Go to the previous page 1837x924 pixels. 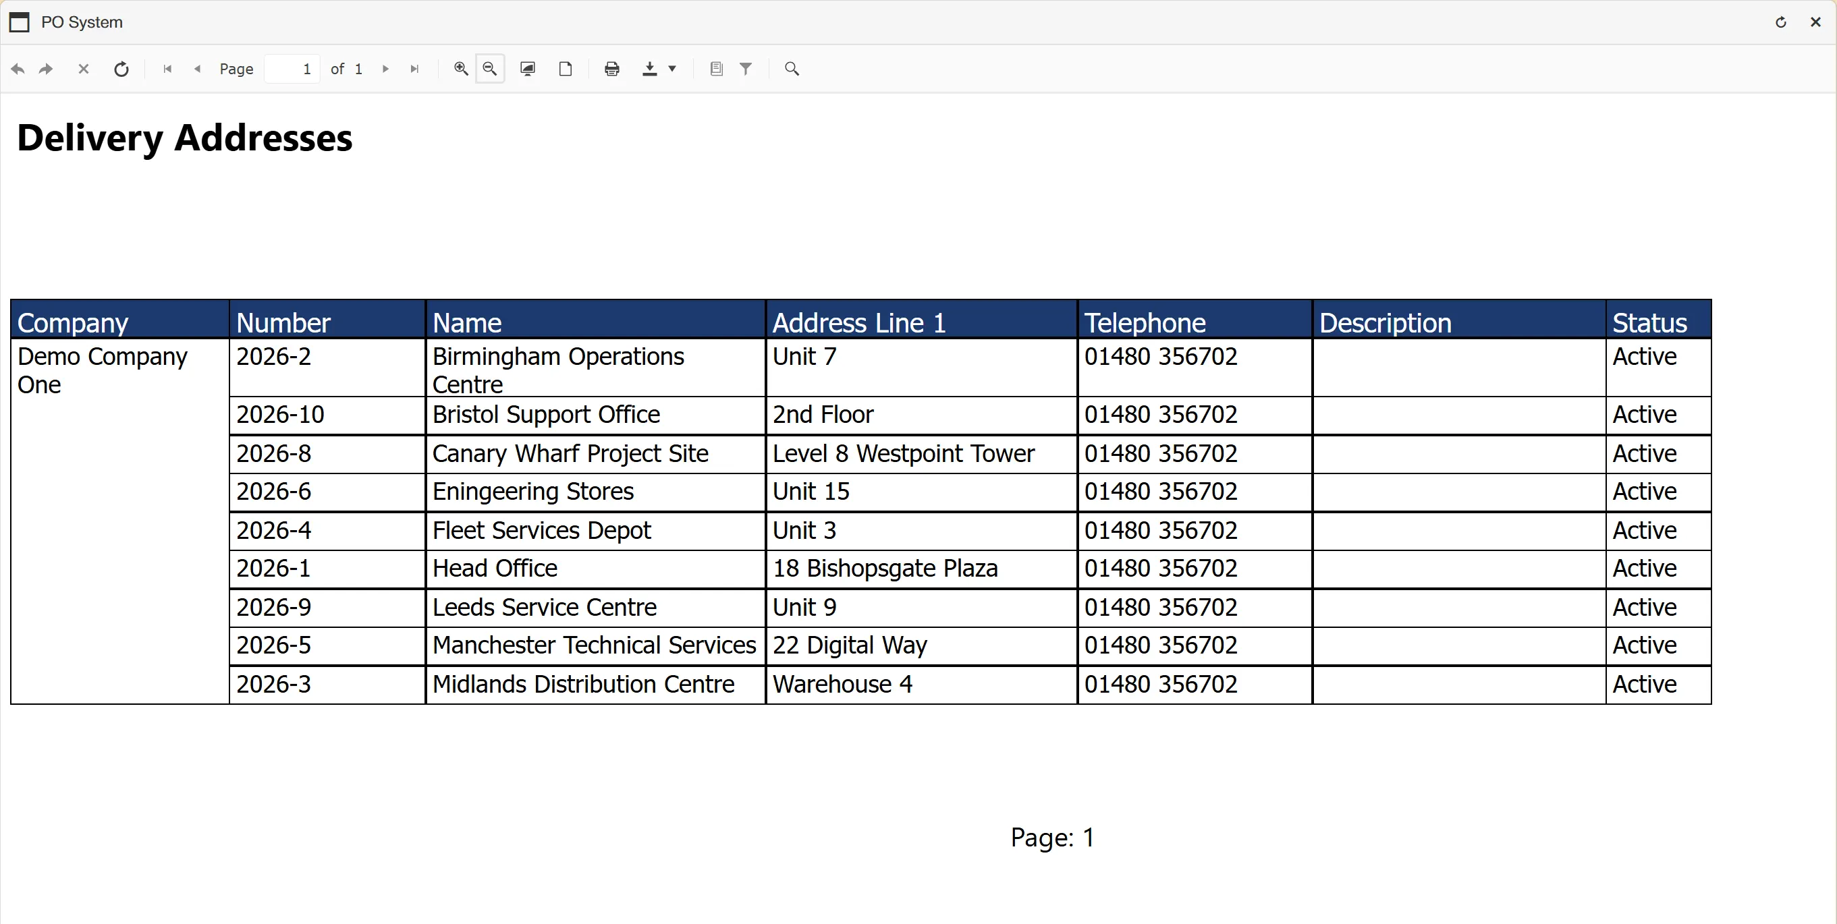198,69
